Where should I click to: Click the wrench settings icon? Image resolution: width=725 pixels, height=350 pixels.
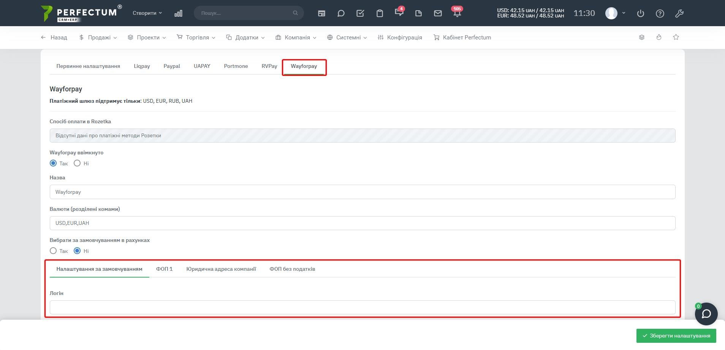(x=679, y=13)
